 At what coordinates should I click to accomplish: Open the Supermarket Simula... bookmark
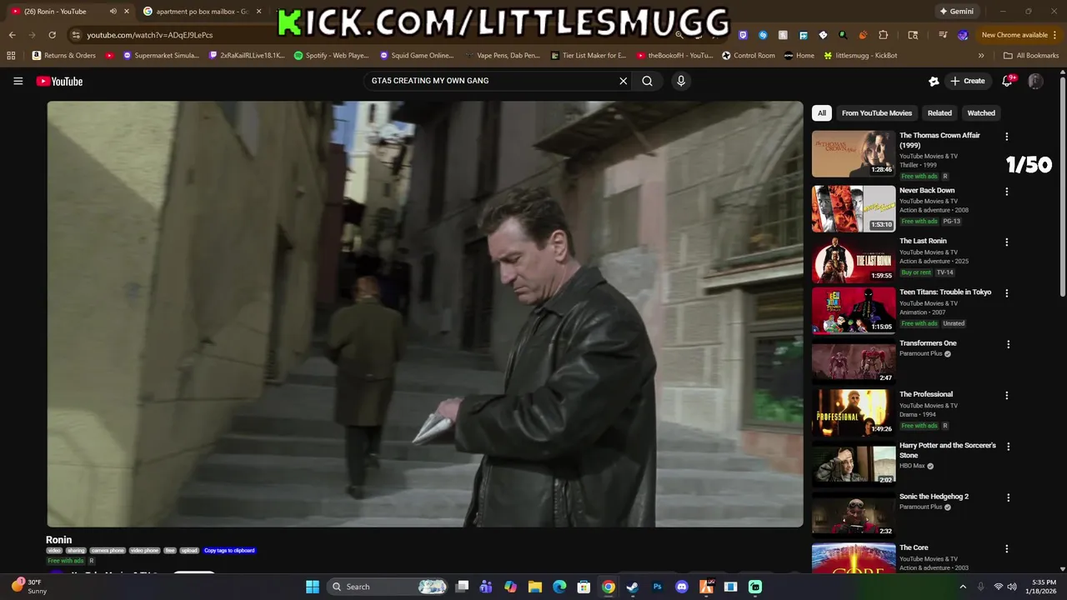pyautogui.click(x=162, y=56)
